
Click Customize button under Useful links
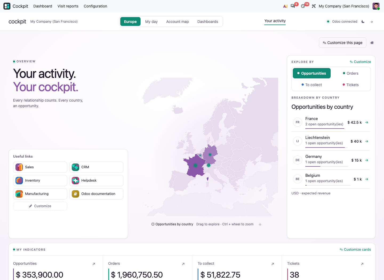click(40, 206)
